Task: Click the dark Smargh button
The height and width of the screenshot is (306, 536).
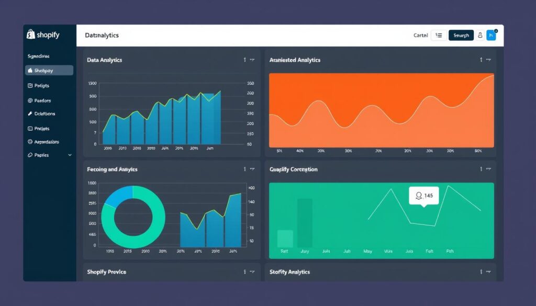Action: pos(461,36)
